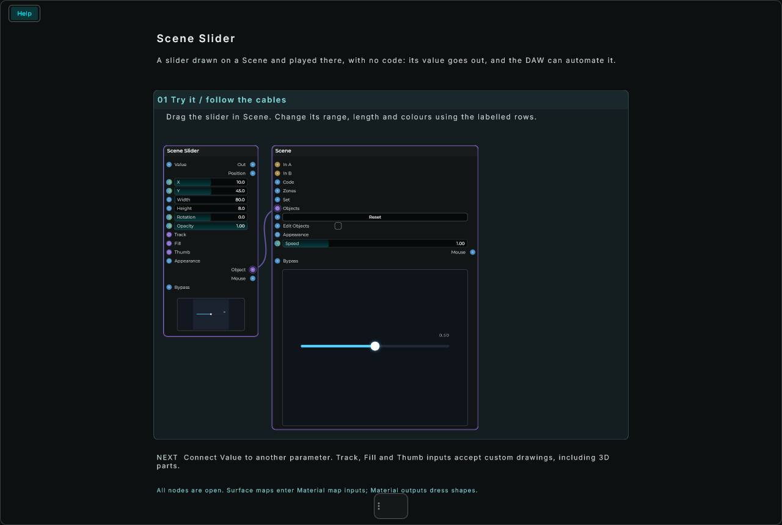Select the Scene node title bar
The image size is (782, 525).
click(x=375, y=151)
